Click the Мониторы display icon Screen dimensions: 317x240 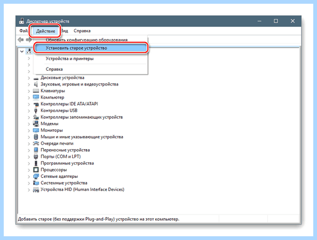(36, 130)
